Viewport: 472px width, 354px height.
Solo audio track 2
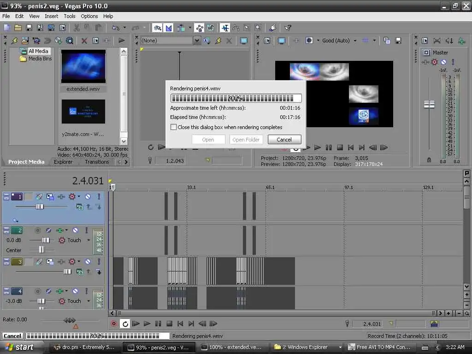(86, 230)
